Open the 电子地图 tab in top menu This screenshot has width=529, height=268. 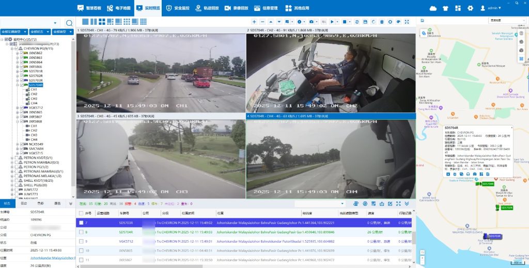pos(118,8)
